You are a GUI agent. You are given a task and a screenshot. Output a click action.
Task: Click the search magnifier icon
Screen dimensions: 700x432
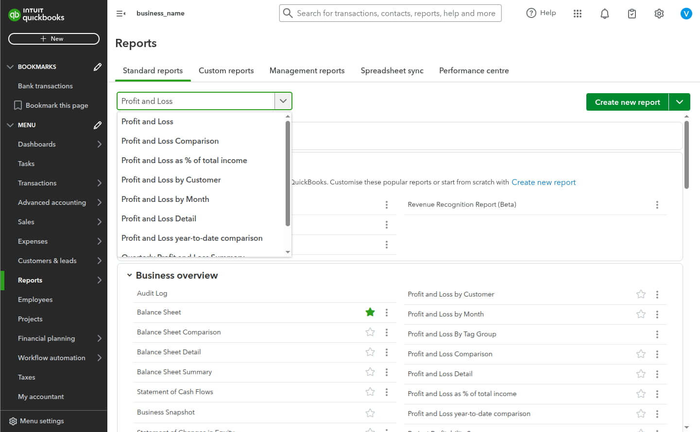[288, 13]
